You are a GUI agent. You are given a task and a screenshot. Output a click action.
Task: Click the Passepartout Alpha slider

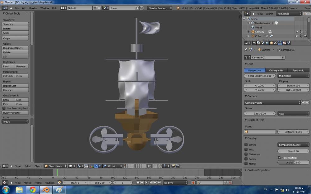pos(293,162)
